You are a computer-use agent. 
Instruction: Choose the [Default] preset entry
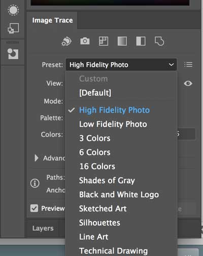point(95,93)
